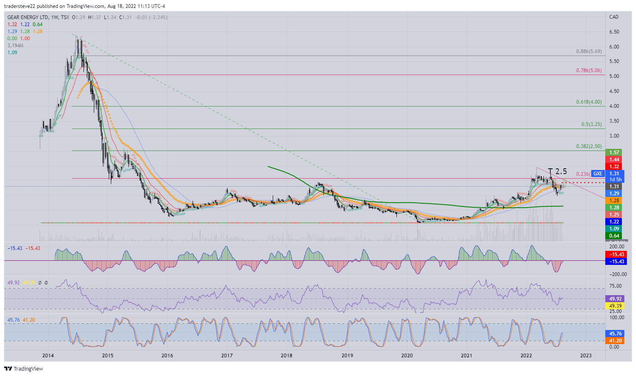Click the 2015 label on time axis
This screenshot has width=636, height=376.
(x=108, y=356)
